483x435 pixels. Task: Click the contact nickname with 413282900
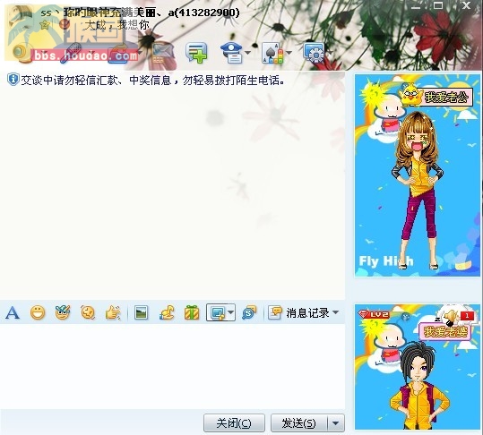tap(140, 13)
